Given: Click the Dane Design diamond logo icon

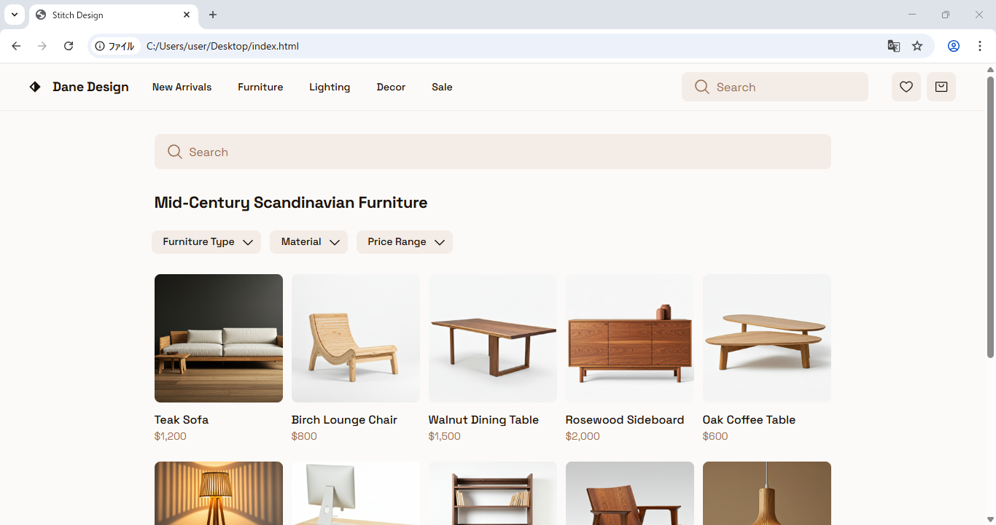Looking at the screenshot, I should tap(35, 87).
